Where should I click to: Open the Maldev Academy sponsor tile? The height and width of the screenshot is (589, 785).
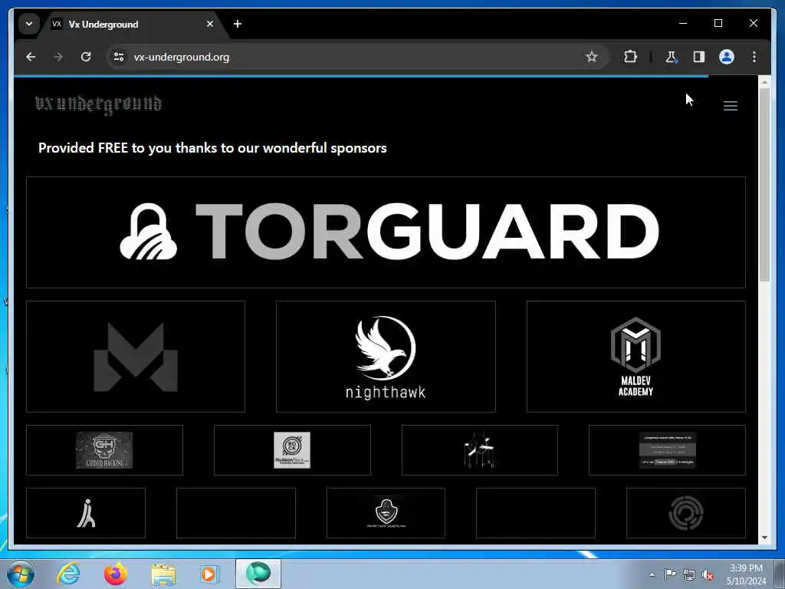pyautogui.click(x=636, y=357)
